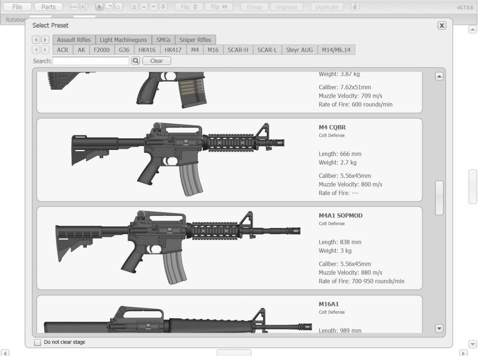Clear the search field with Clear button

click(157, 61)
